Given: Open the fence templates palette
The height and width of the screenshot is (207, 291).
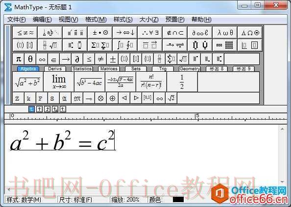Looking at the screenshot, I should (25, 45).
